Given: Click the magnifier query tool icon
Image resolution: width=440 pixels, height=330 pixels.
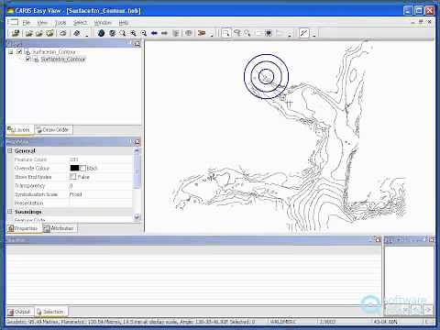Looking at the screenshot, I should tap(247, 33).
